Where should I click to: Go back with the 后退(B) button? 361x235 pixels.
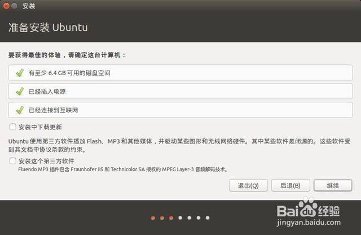pos(290,185)
